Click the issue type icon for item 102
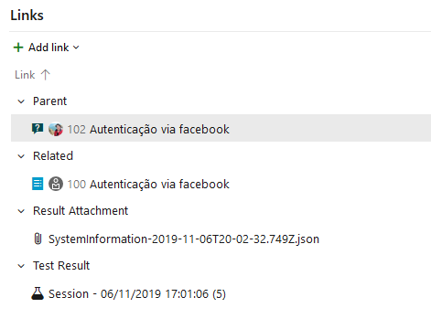Screen dimensions: 431x329 click(x=38, y=129)
